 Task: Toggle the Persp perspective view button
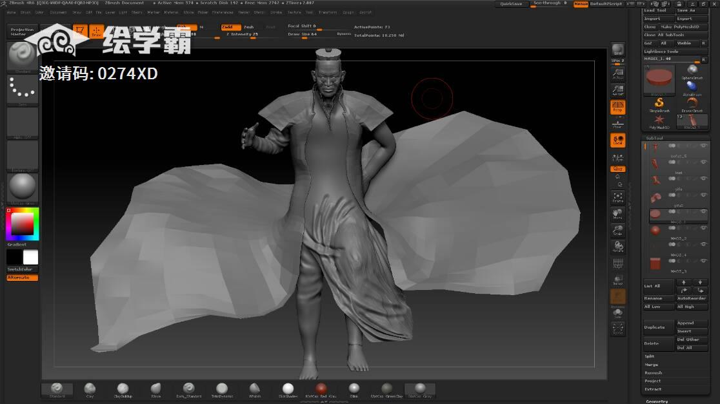pos(617,107)
